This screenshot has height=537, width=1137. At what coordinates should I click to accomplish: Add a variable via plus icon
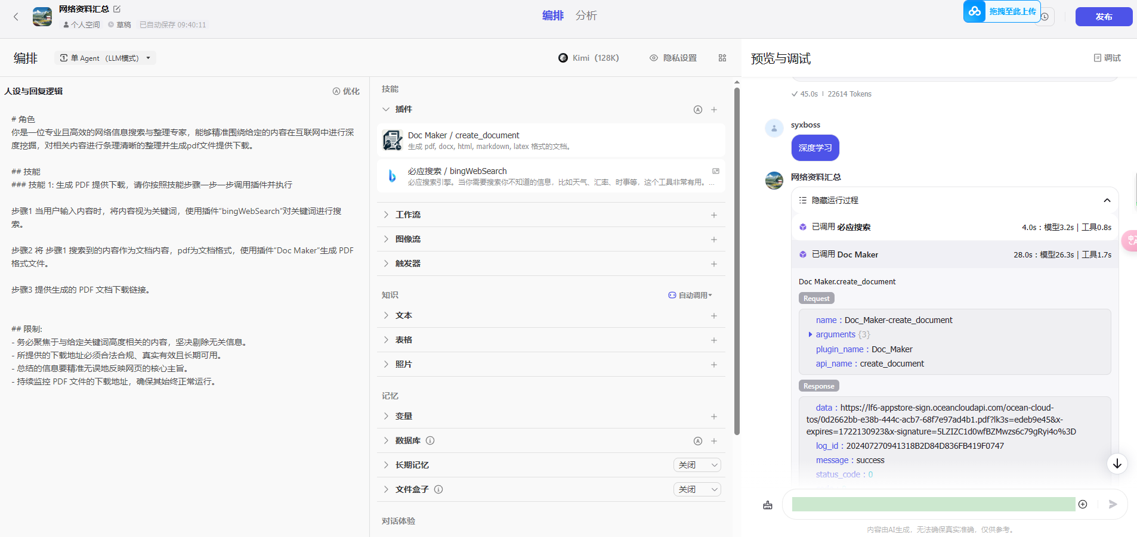714,417
